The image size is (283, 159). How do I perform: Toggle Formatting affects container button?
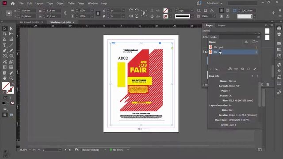[x=5, y=98]
